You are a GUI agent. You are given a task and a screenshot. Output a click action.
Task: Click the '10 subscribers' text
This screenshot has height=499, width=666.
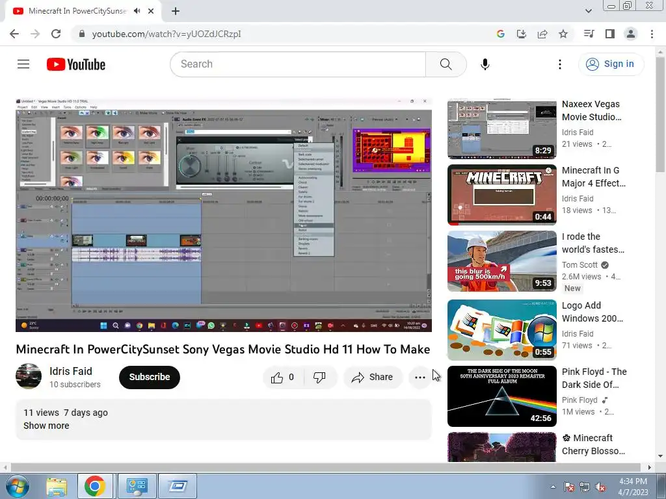(75, 385)
